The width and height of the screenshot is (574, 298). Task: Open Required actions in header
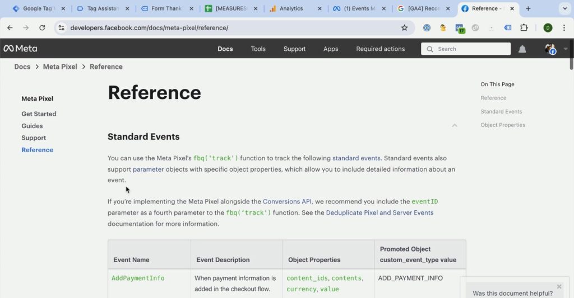381,49
